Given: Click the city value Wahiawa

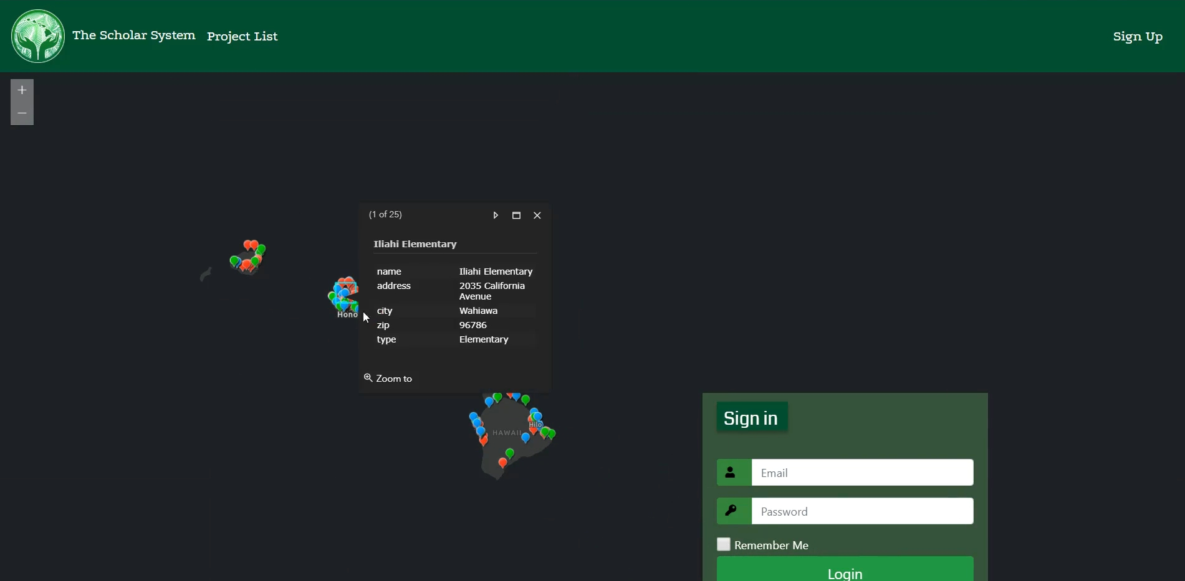Looking at the screenshot, I should pos(478,311).
